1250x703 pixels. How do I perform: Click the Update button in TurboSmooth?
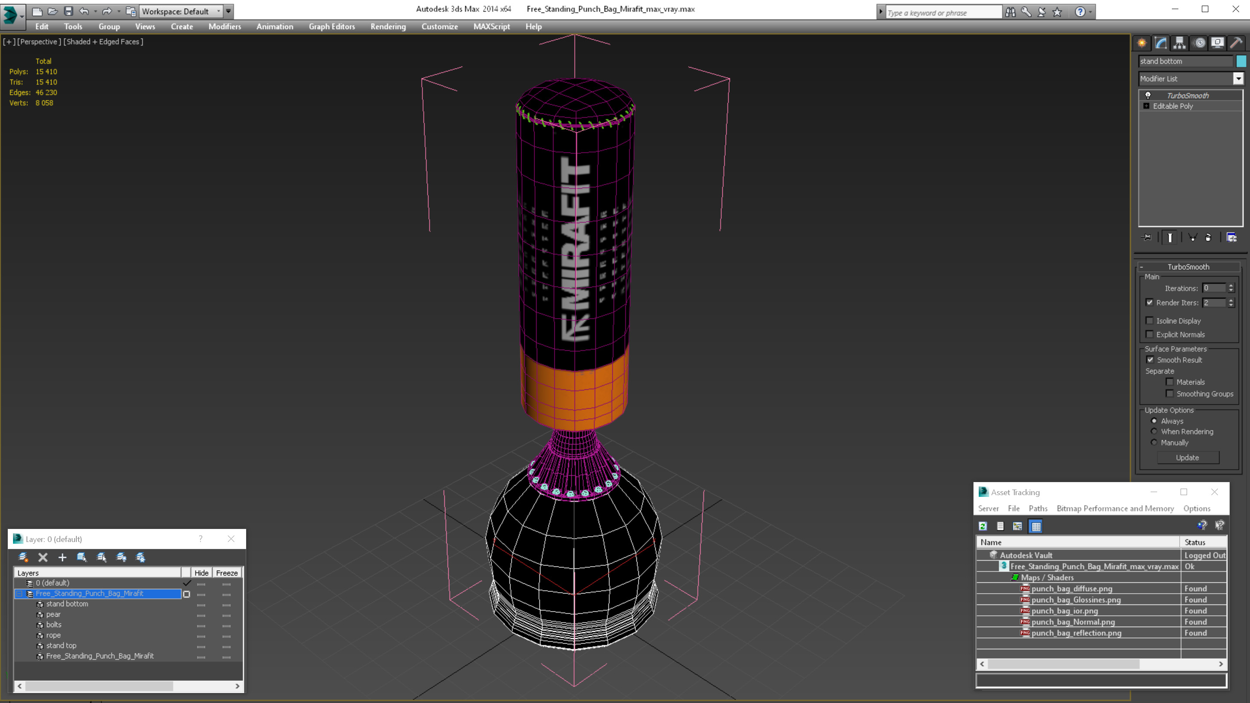1187,457
